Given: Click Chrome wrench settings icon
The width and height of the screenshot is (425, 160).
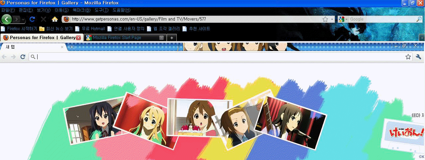Looking at the screenshot, I should (418, 57).
